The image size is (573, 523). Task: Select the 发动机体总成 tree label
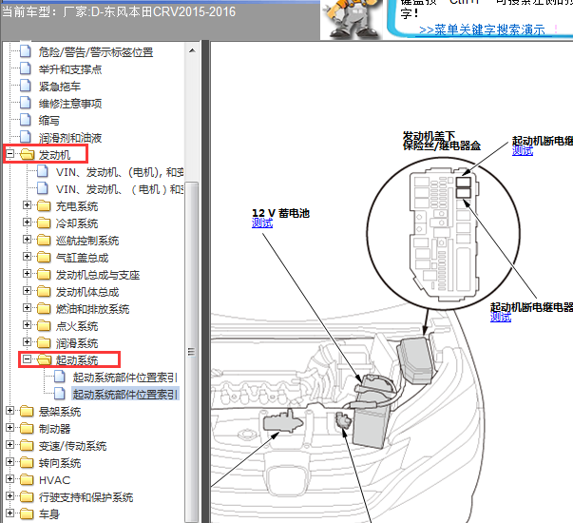87,292
